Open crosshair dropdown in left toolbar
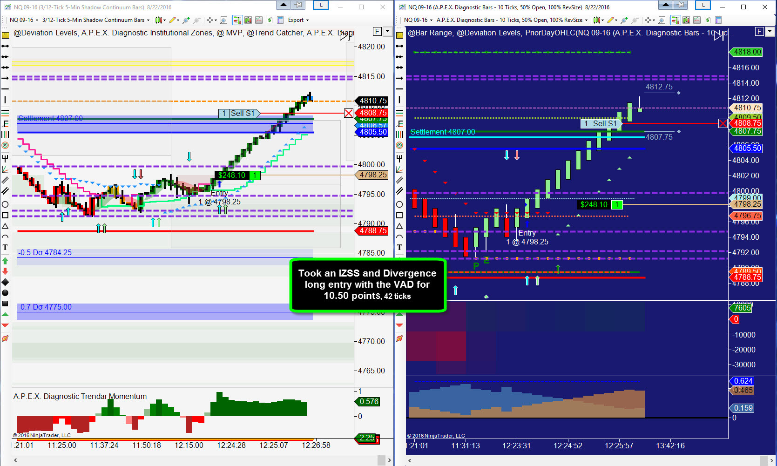This screenshot has width=777, height=466. point(212,20)
